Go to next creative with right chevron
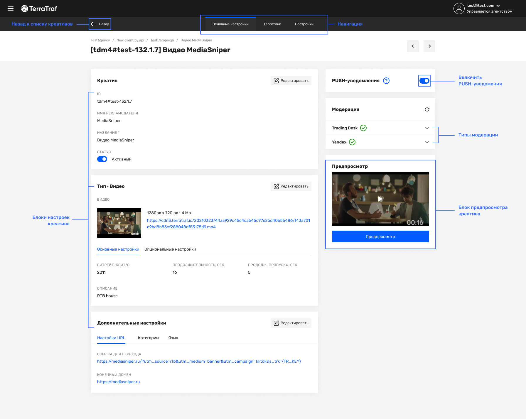 [429, 46]
